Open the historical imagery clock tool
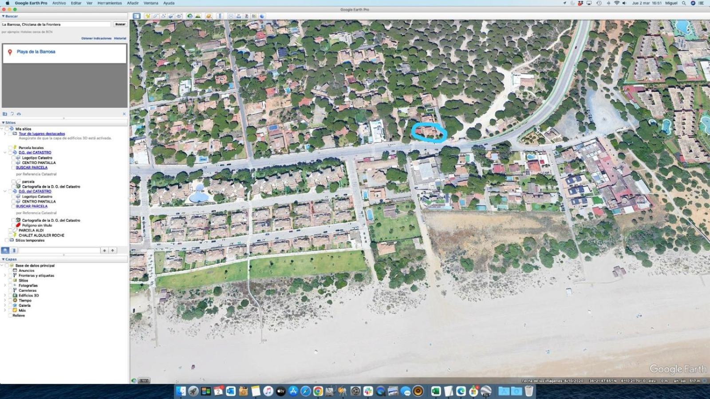This screenshot has width=710, height=399. (x=190, y=16)
